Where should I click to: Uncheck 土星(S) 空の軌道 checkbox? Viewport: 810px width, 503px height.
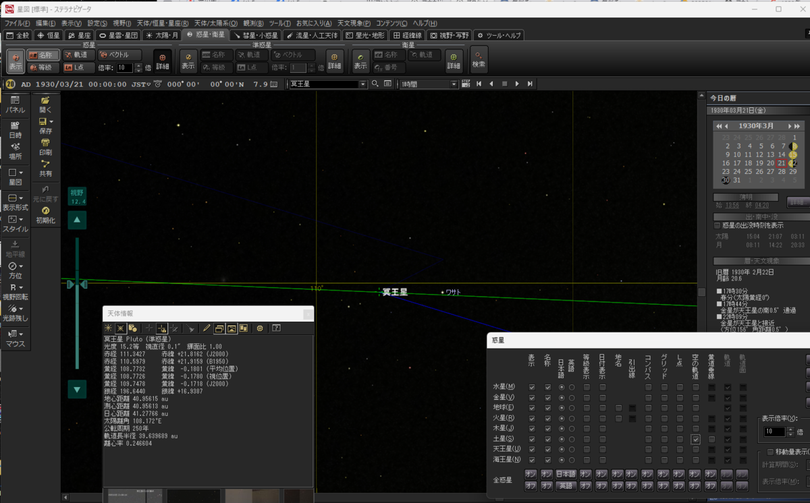[695, 439]
